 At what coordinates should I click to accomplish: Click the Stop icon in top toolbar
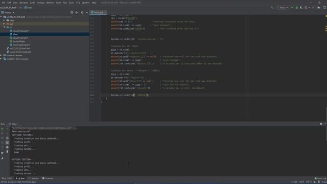313,8
